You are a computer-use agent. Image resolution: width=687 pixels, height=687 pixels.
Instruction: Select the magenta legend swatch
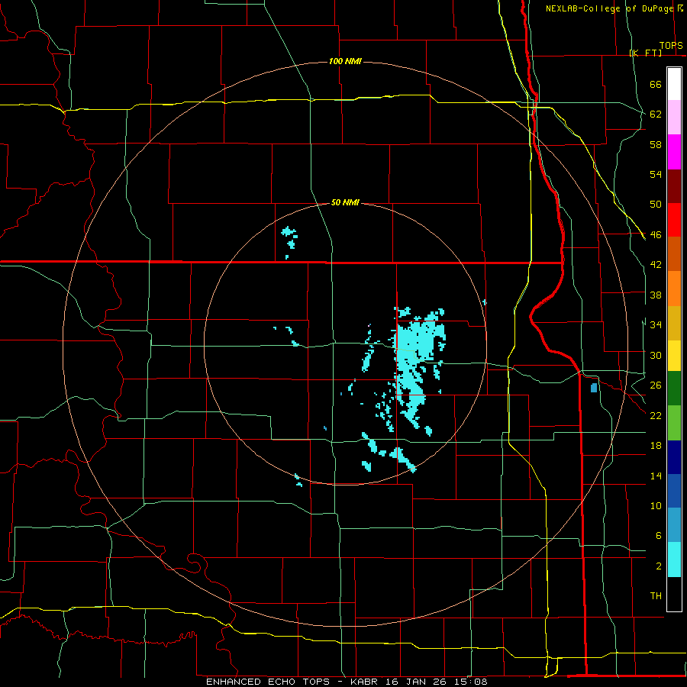(x=674, y=152)
